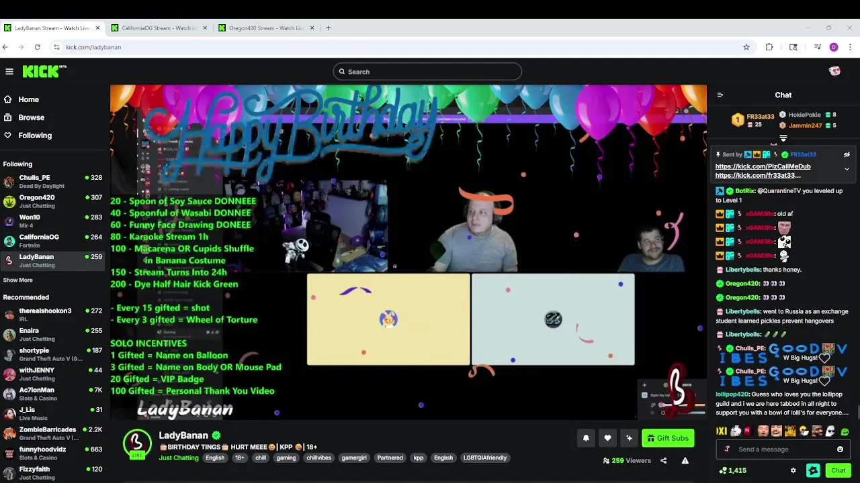Screen dimensions: 860x483
Task: Select the LGBTQIAfriendly tag
Action: [x=485, y=458]
